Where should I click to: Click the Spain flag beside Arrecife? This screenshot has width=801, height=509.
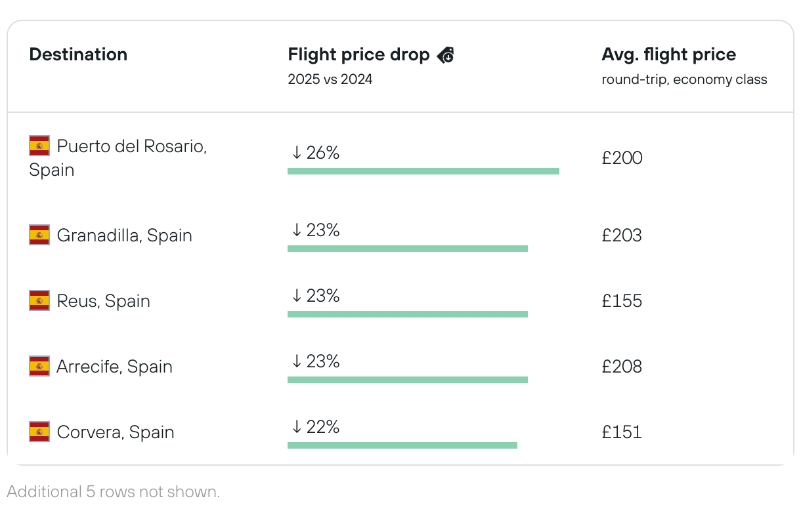39,366
